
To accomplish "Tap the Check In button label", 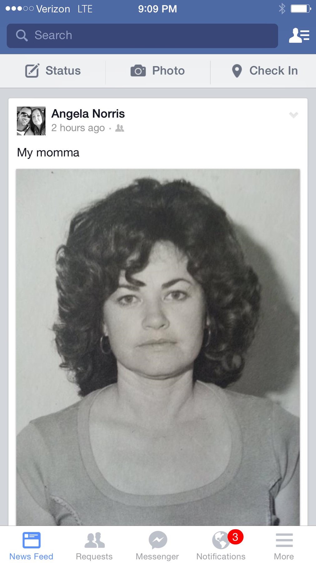I will coord(273,71).
